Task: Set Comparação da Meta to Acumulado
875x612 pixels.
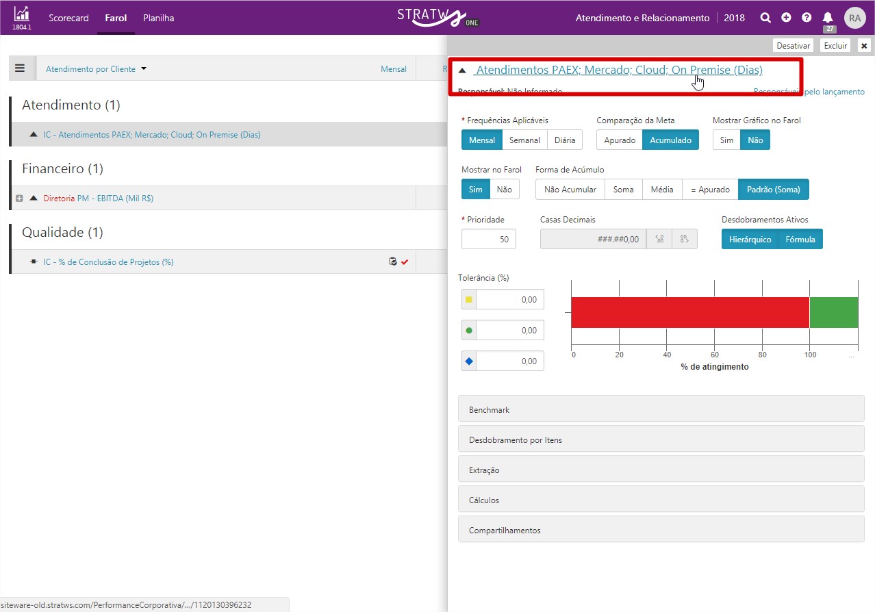Action: point(670,140)
